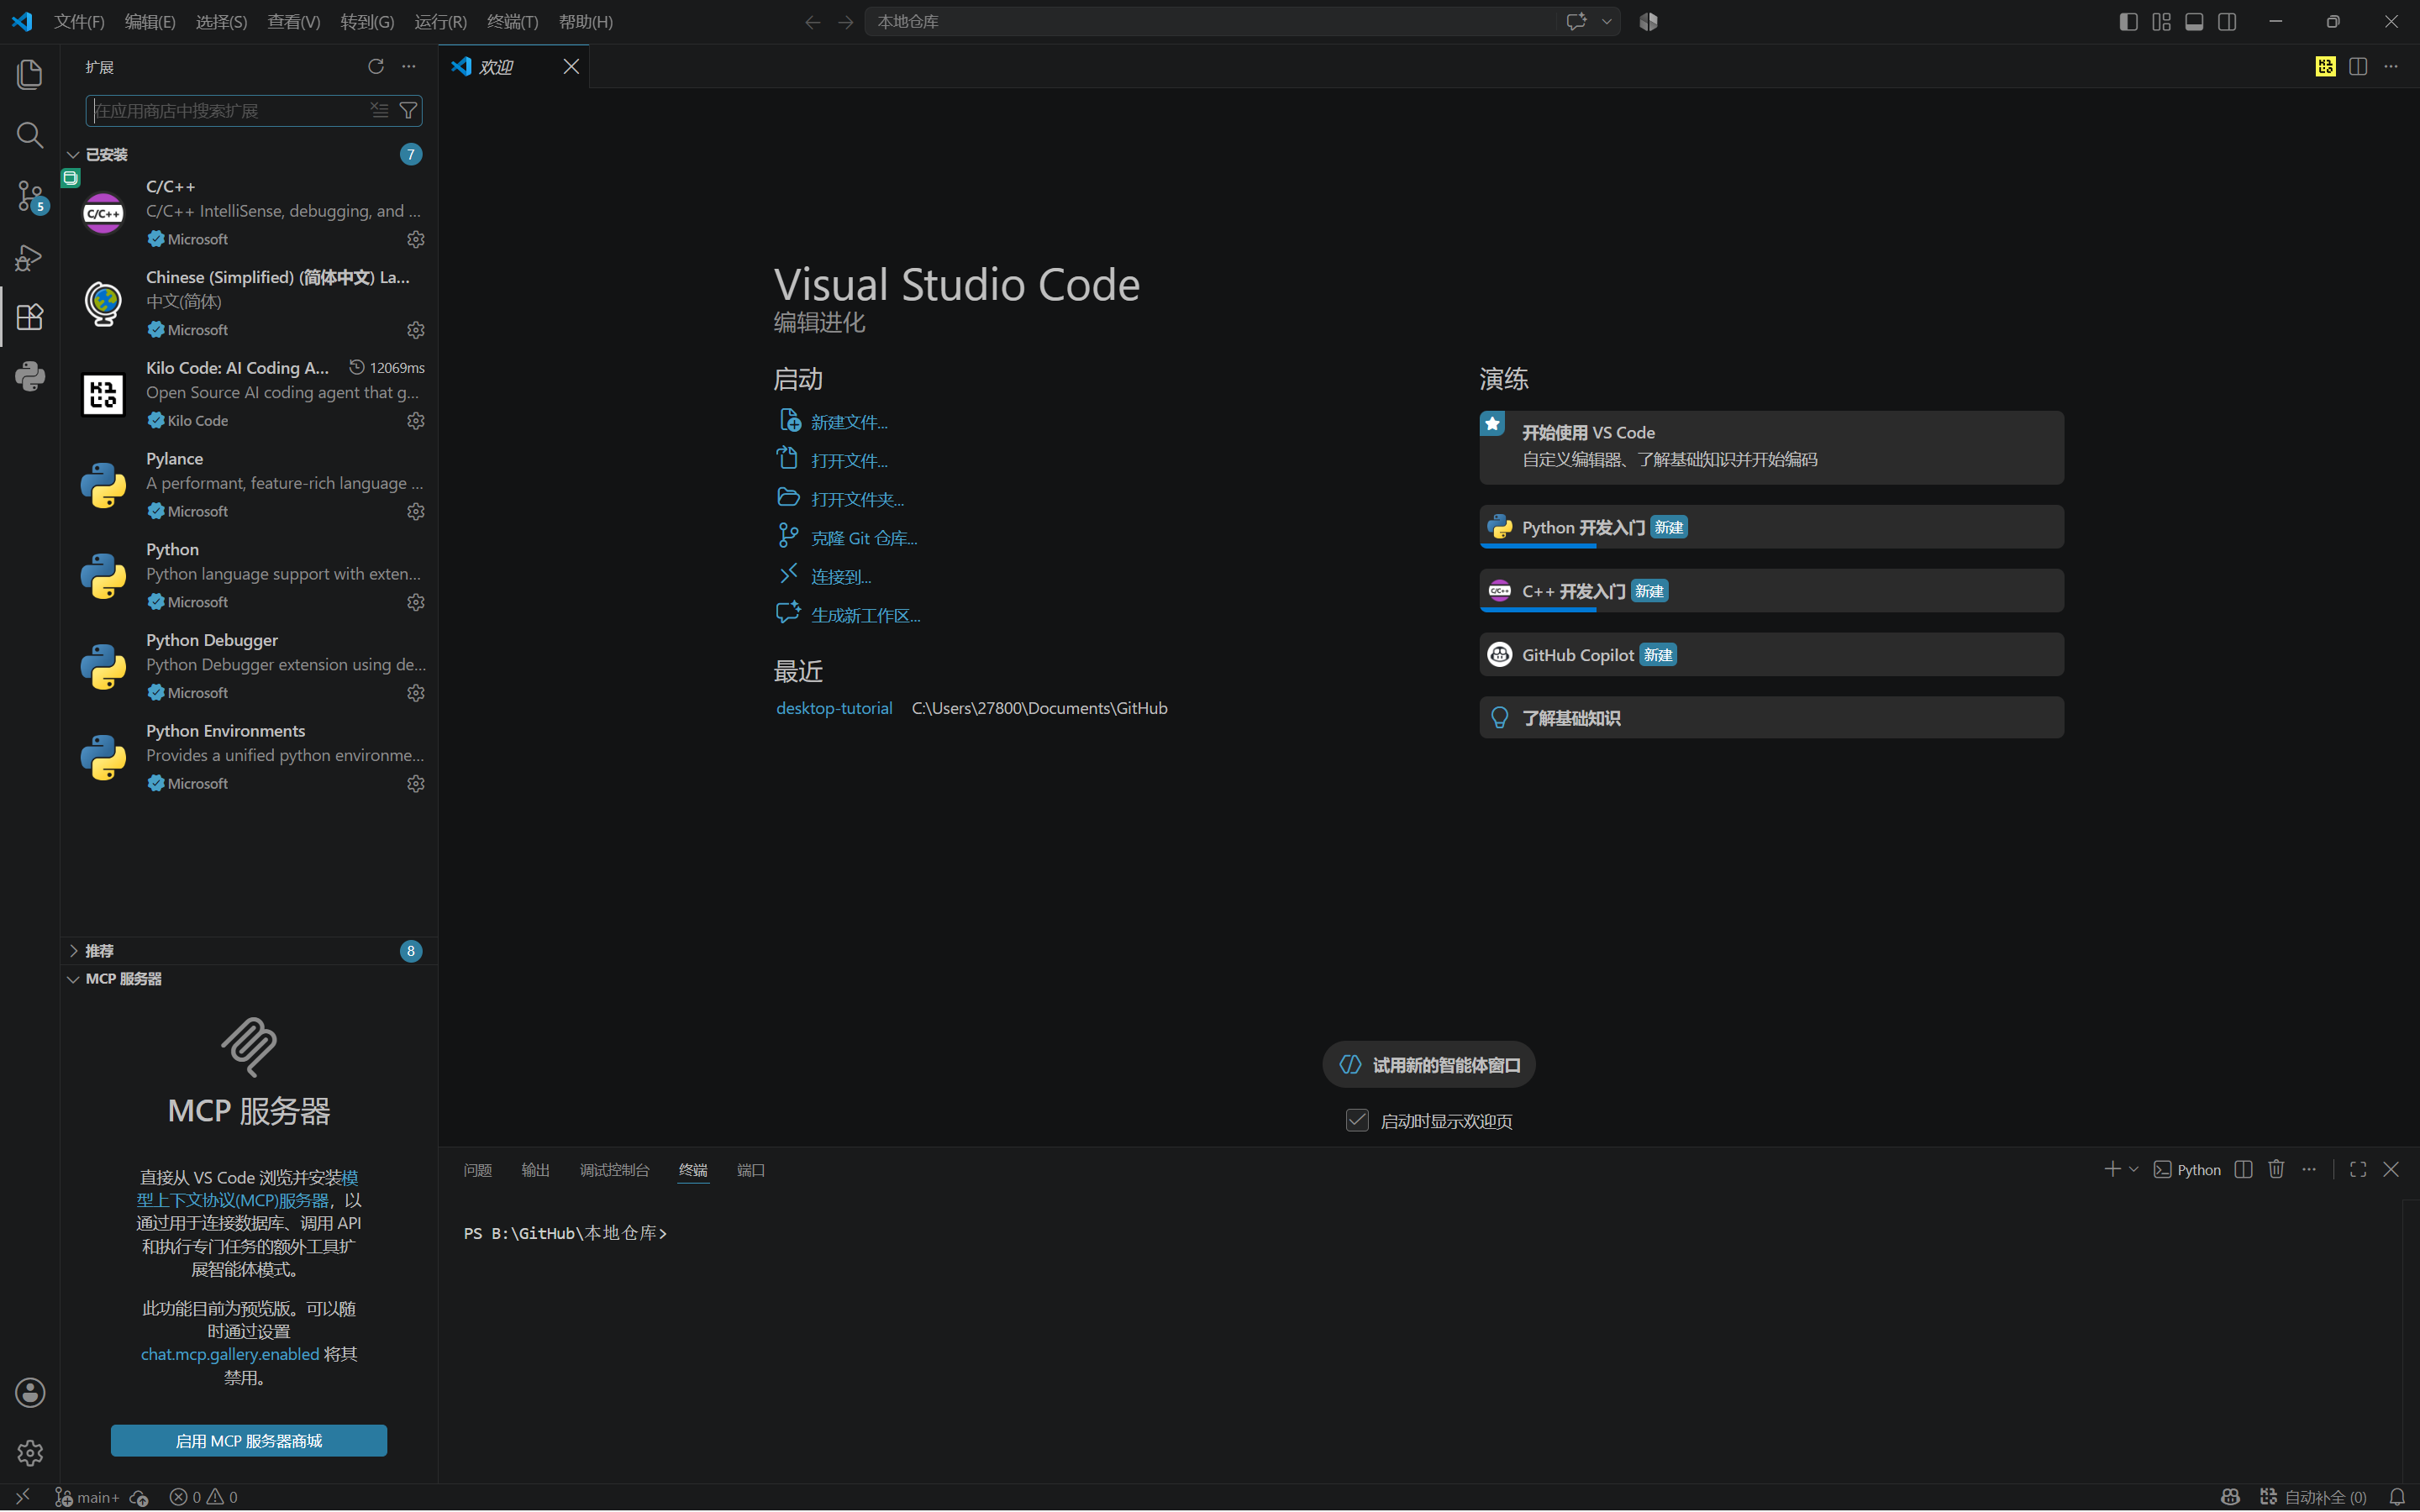Open the manage gear for C/C++ extension
2420x1512 pixels.
tap(416, 239)
